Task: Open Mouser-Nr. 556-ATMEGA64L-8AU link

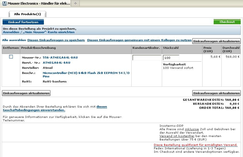Action: coord(60,57)
